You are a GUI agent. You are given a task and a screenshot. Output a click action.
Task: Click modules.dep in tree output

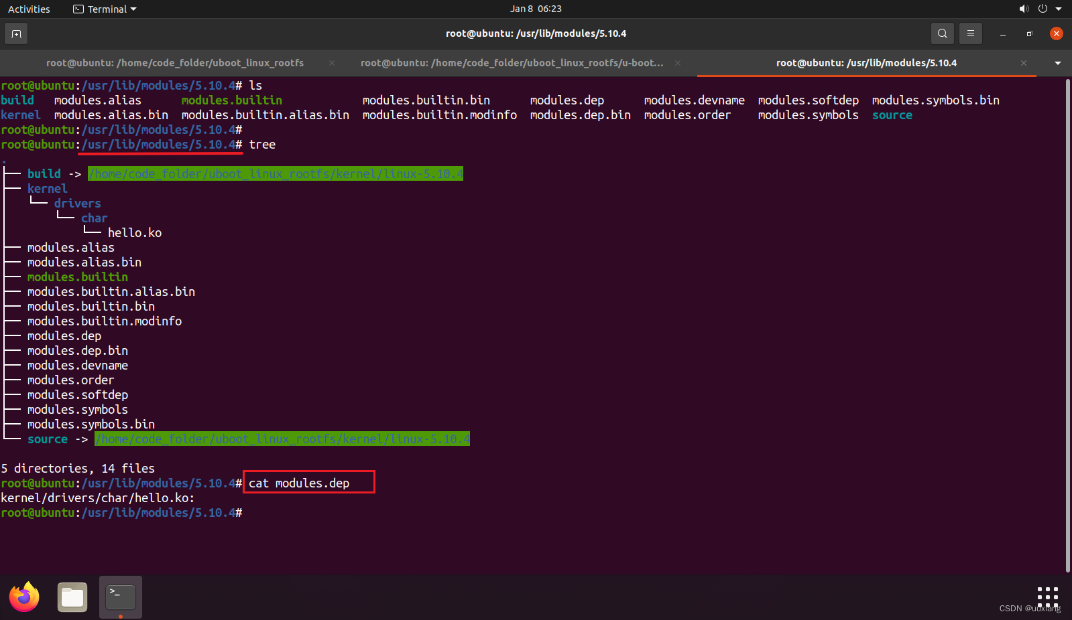click(x=64, y=336)
